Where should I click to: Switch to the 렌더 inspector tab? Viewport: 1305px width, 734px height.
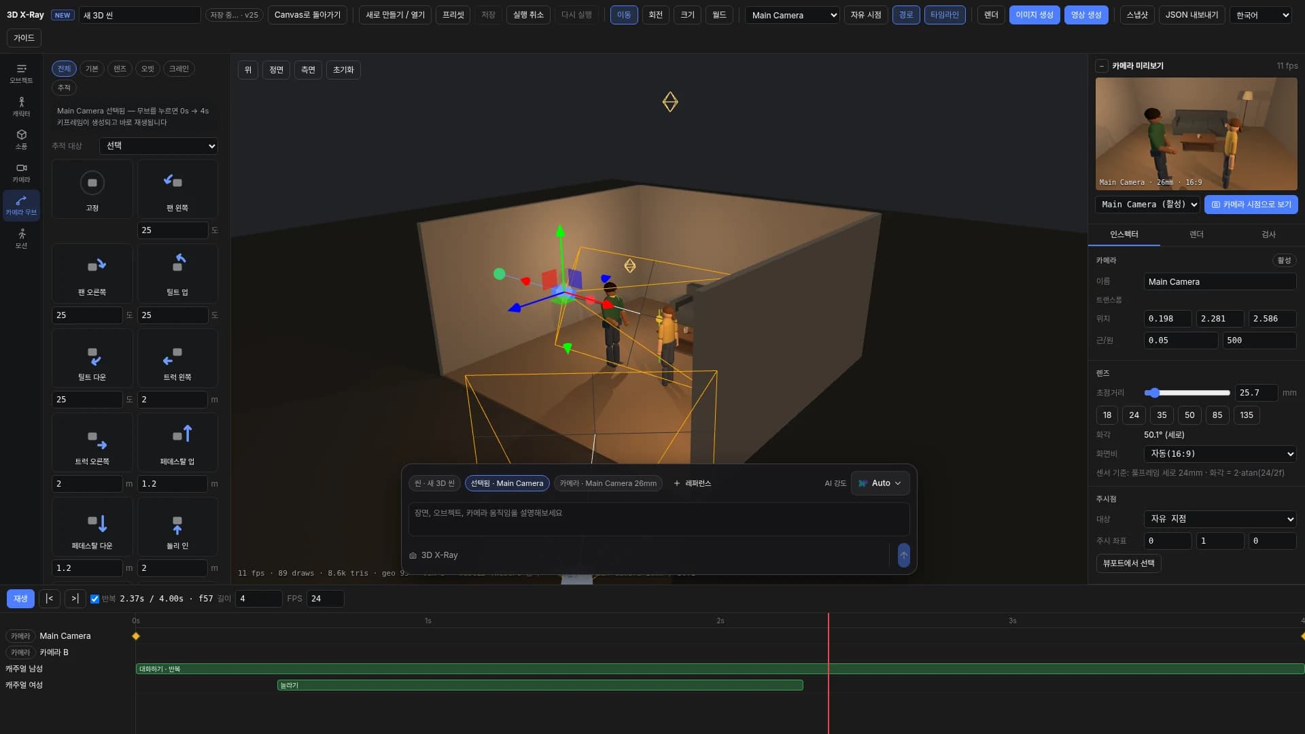pos(1196,234)
